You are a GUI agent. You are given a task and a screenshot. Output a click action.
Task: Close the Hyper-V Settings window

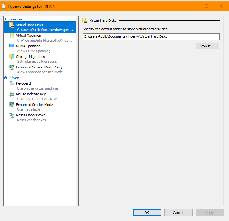pos(221,6)
